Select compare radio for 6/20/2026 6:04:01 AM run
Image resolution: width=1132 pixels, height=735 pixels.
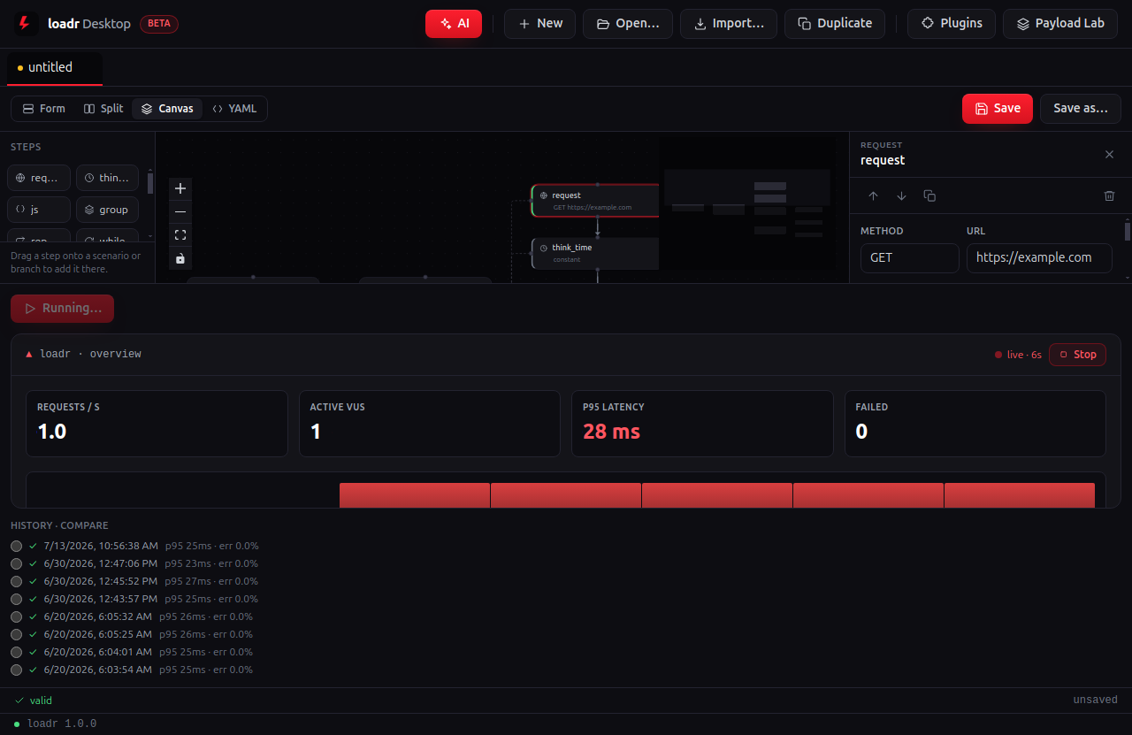(x=17, y=652)
